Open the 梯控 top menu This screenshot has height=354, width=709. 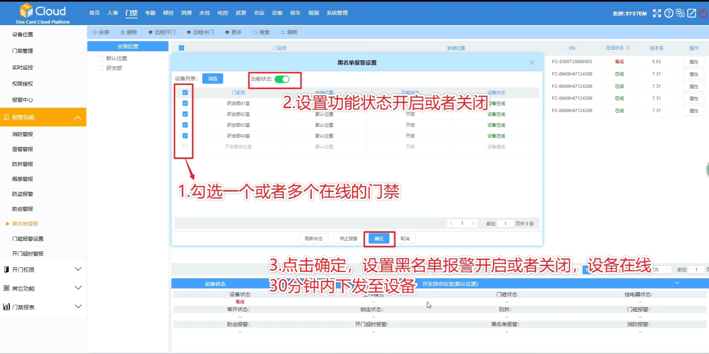tap(168, 13)
